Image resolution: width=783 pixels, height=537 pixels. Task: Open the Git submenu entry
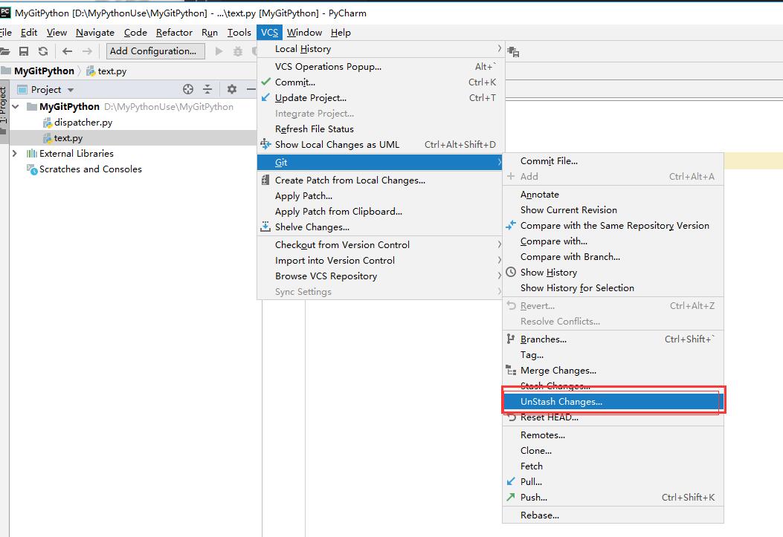click(379, 163)
